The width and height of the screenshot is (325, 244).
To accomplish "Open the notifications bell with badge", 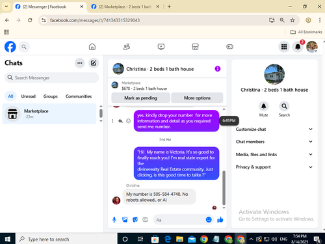I will pyautogui.click(x=298, y=46).
